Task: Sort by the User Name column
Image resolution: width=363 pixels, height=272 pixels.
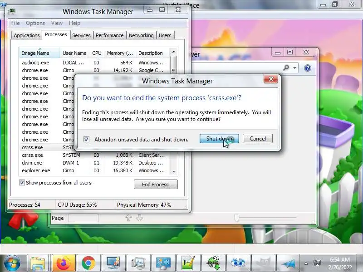Action: tap(74, 53)
